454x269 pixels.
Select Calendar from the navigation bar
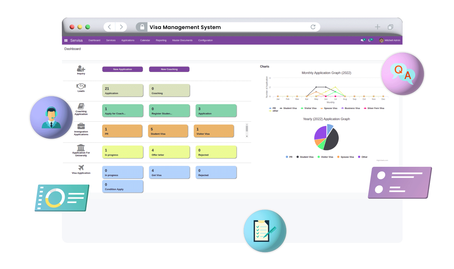coord(145,40)
